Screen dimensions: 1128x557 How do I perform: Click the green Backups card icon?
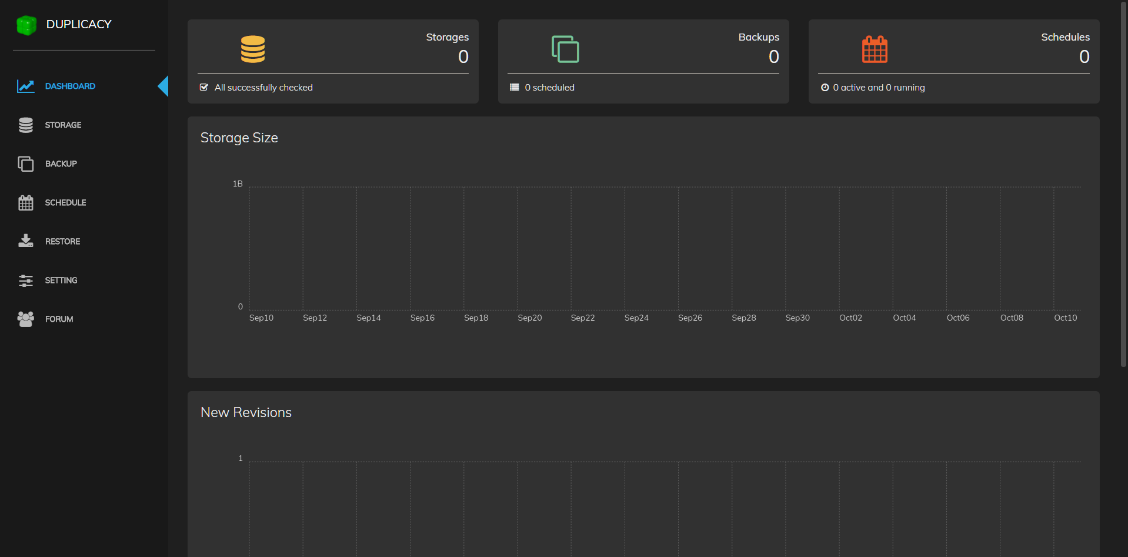[565, 49]
